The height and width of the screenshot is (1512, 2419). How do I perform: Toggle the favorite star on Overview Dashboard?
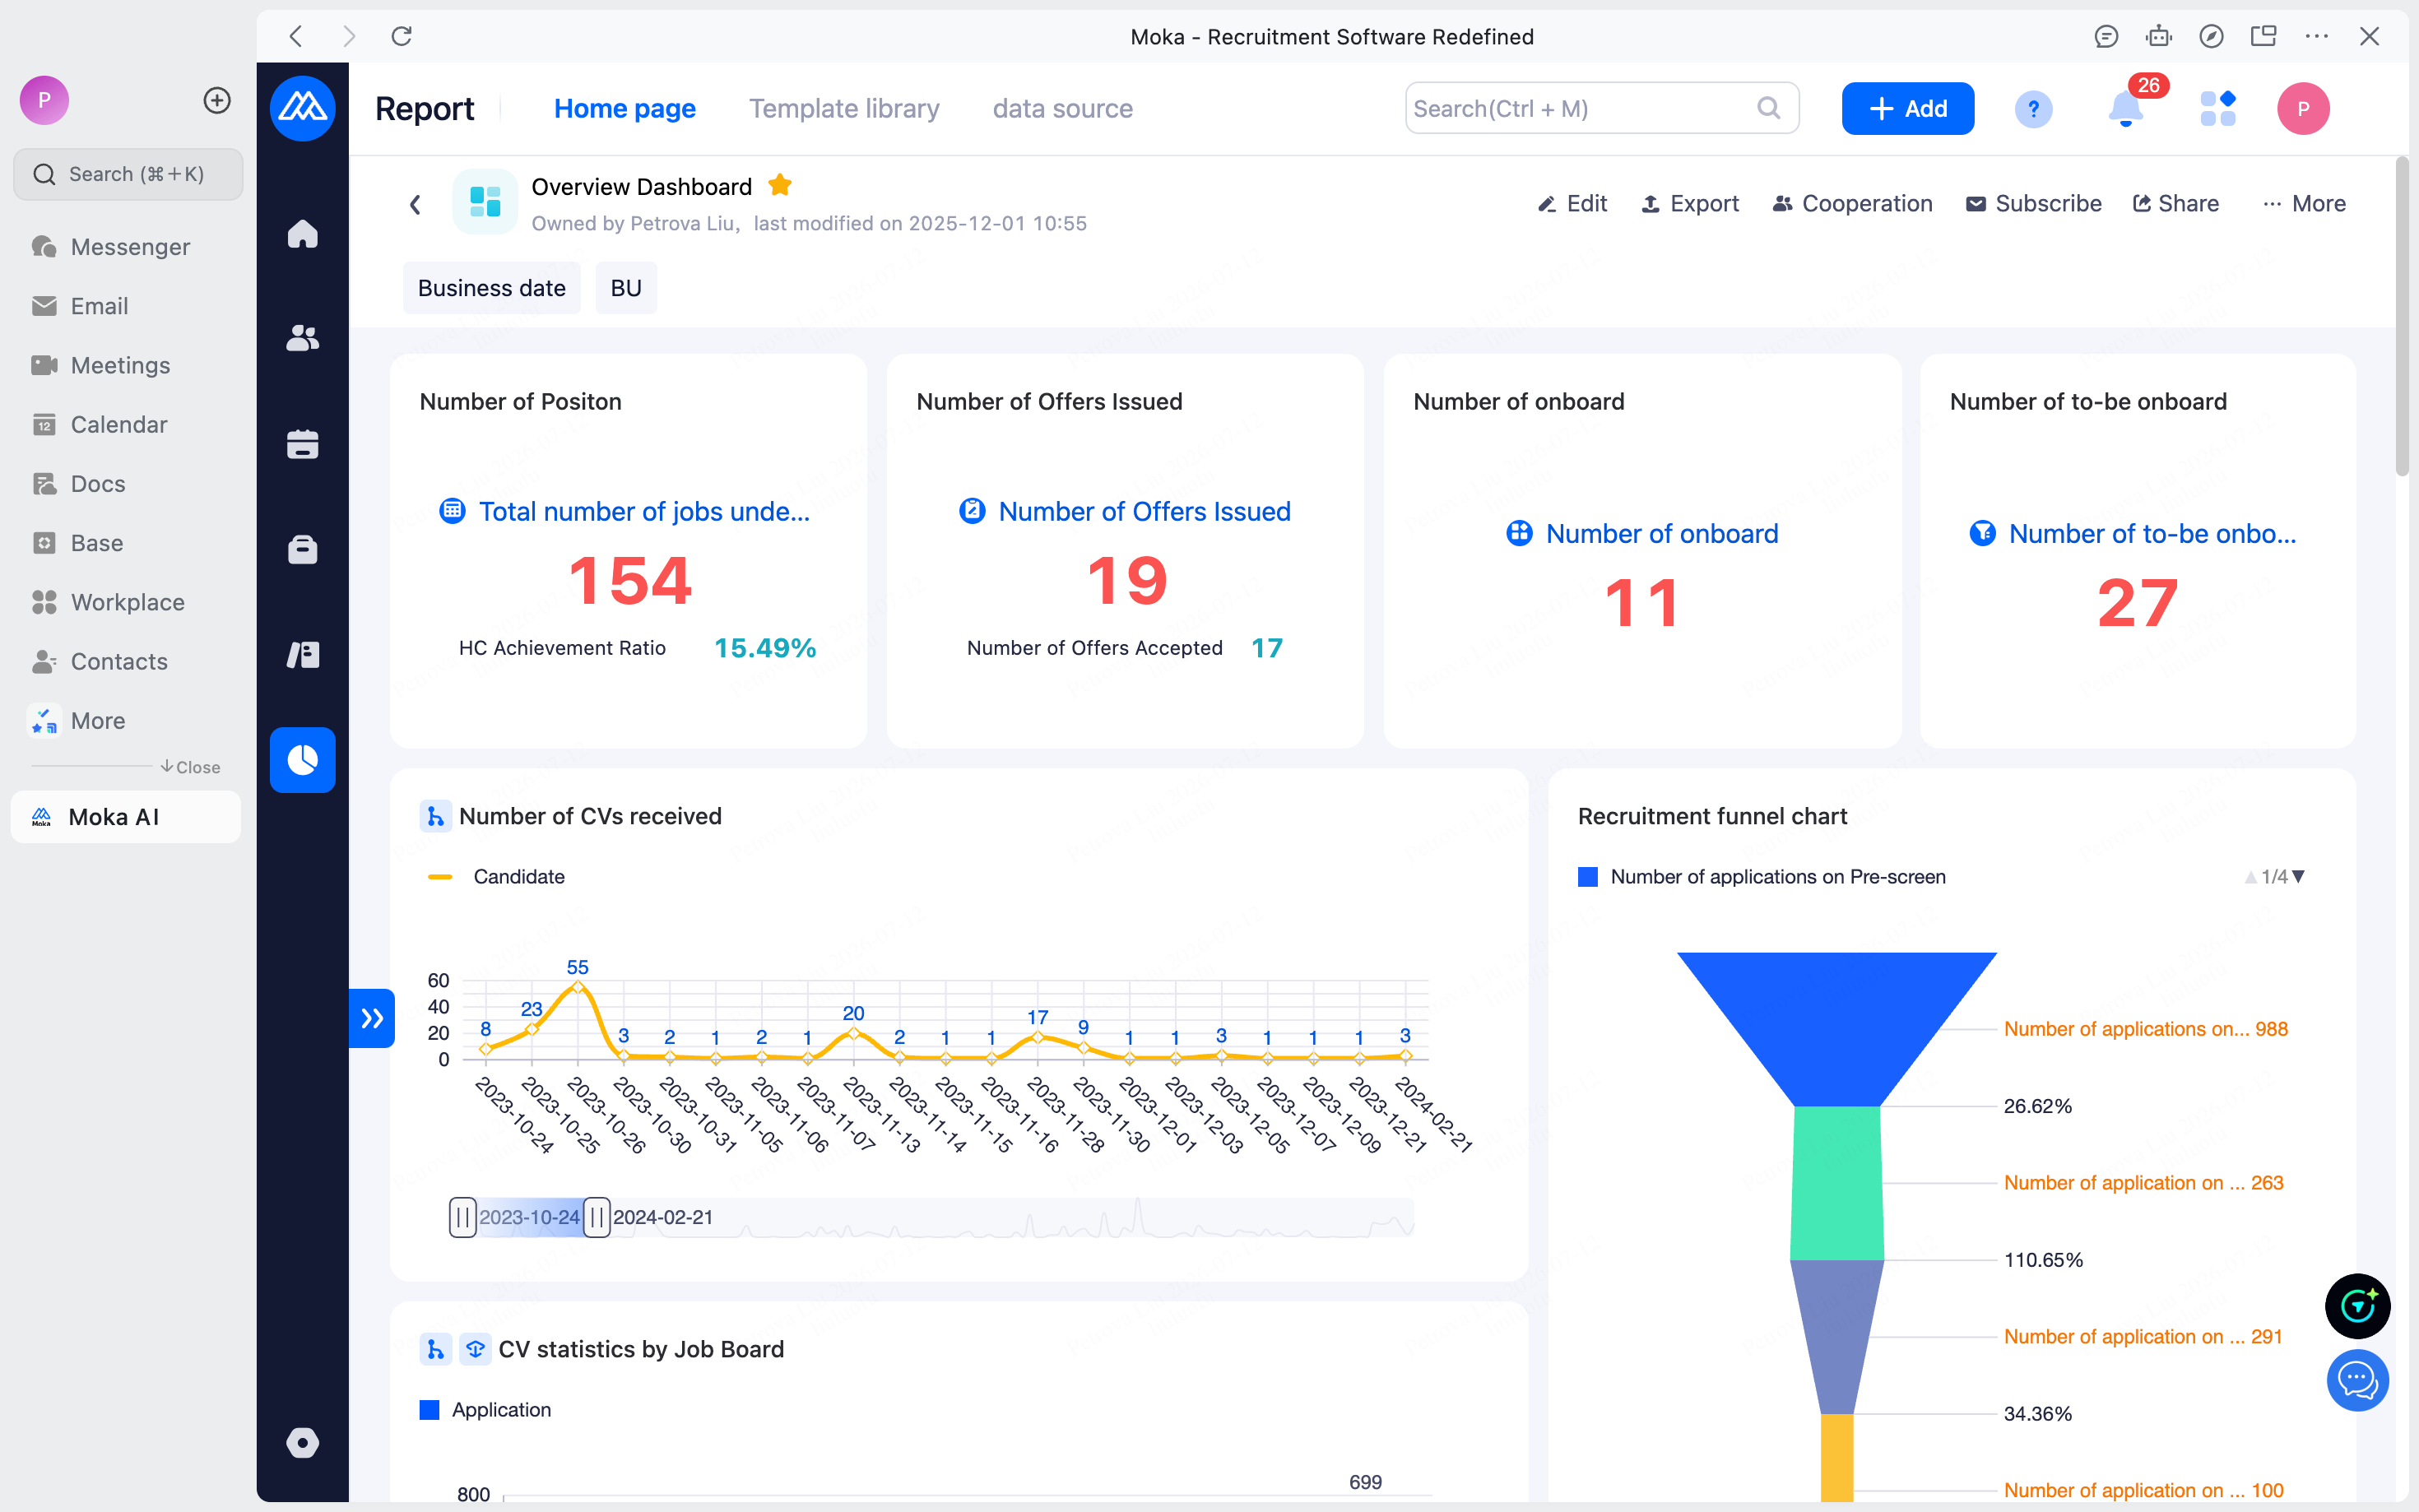780,186
